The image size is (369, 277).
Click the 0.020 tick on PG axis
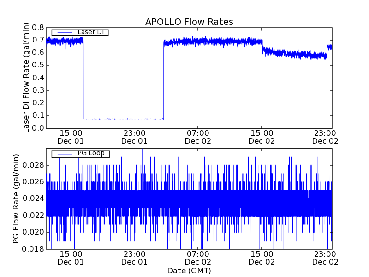(x=33, y=232)
